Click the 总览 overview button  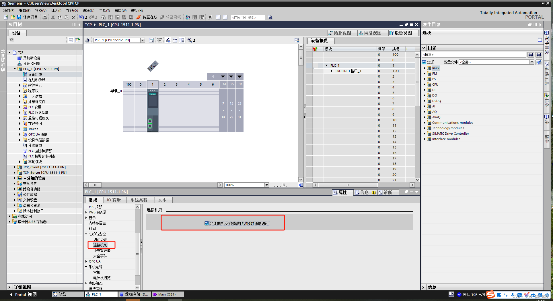pyautogui.click(x=68, y=294)
